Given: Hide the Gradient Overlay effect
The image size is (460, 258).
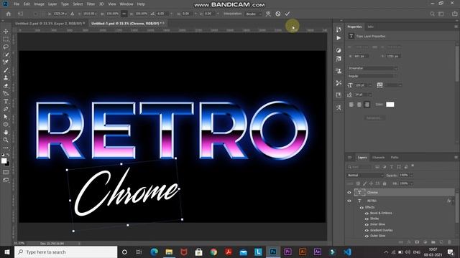Looking at the screenshot, I should click(x=367, y=231).
